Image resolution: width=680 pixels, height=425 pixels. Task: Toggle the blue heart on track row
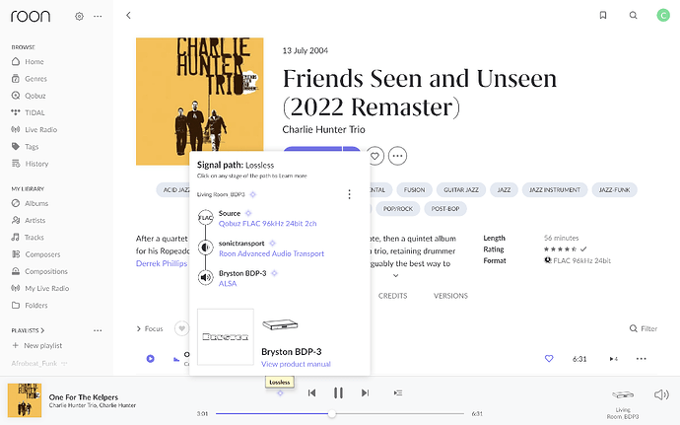point(549,359)
